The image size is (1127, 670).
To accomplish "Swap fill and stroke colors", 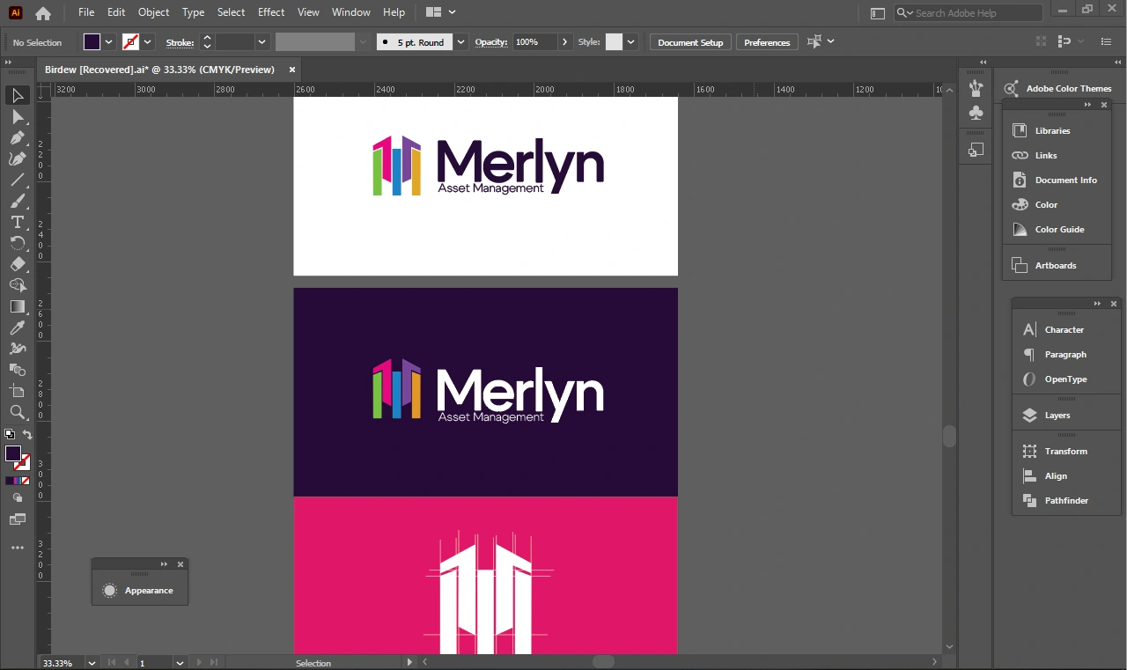I will pyautogui.click(x=27, y=435).
